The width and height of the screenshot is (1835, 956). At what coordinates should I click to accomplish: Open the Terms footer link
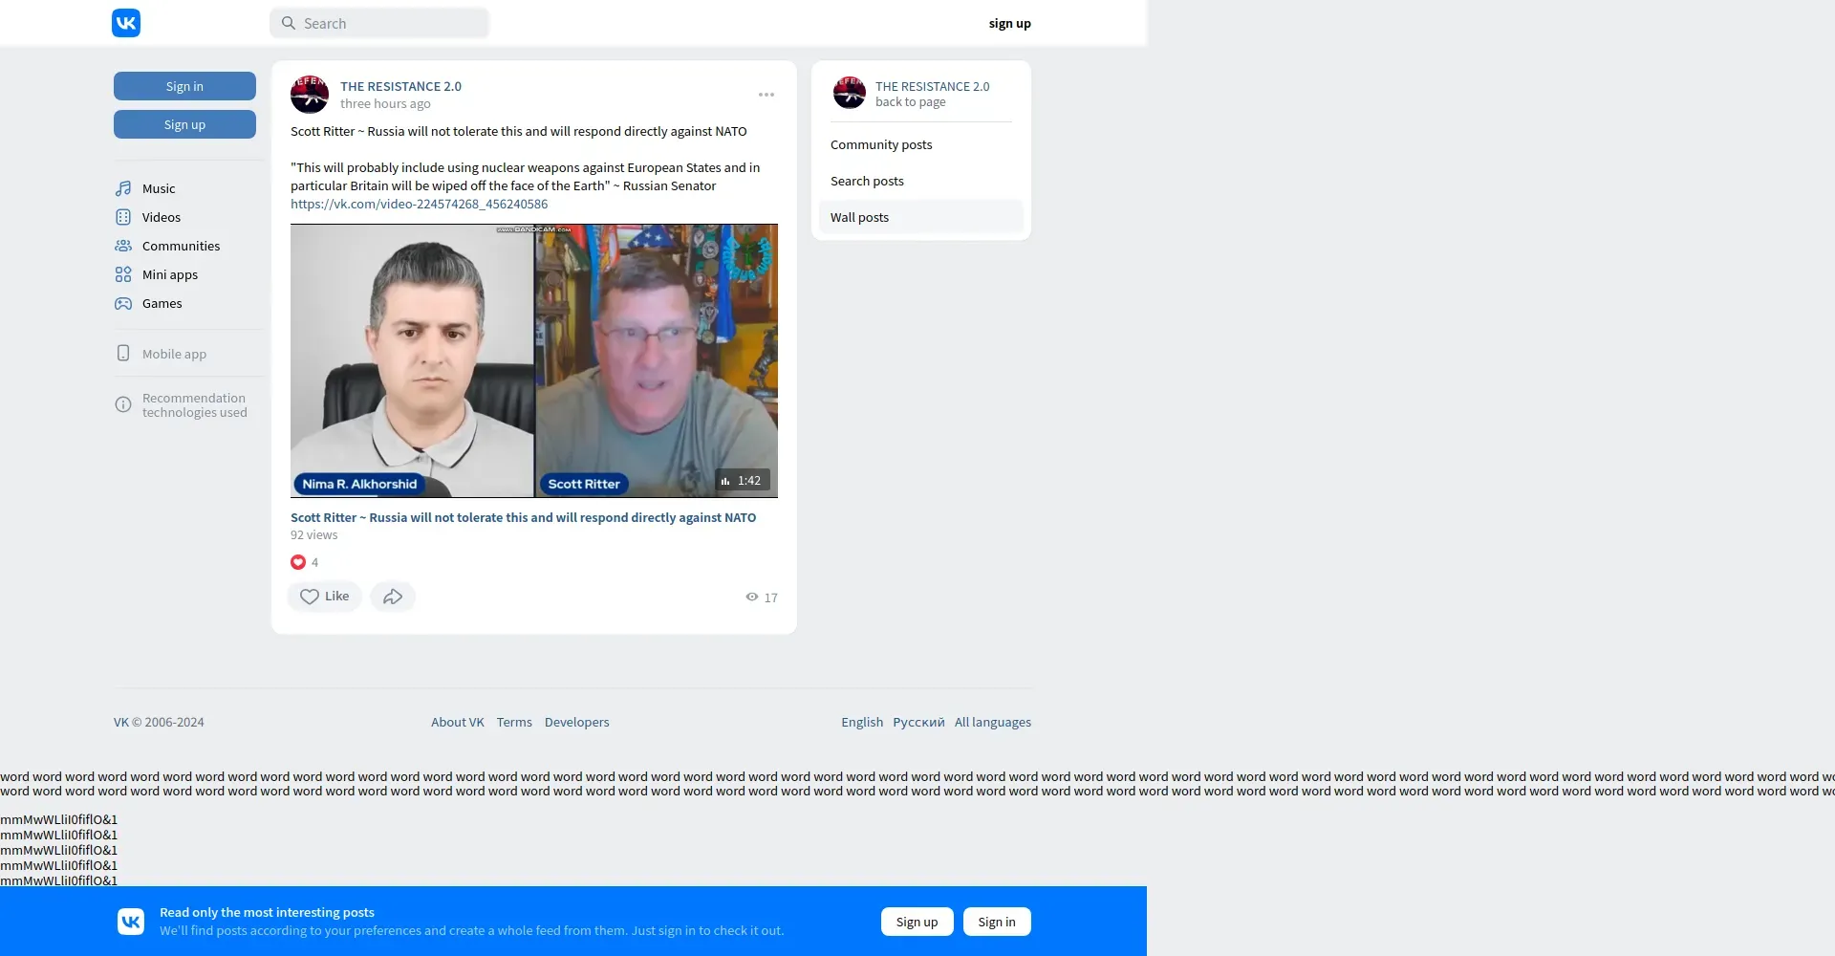514,722
